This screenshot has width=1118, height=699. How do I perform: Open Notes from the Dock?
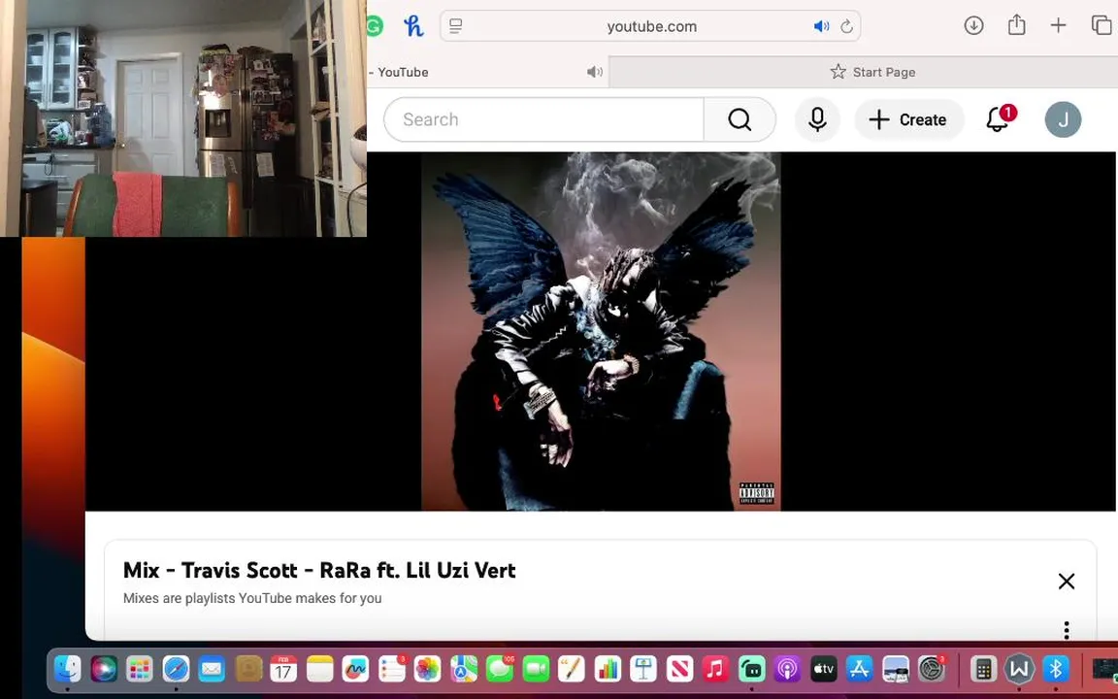coord(320,669)
